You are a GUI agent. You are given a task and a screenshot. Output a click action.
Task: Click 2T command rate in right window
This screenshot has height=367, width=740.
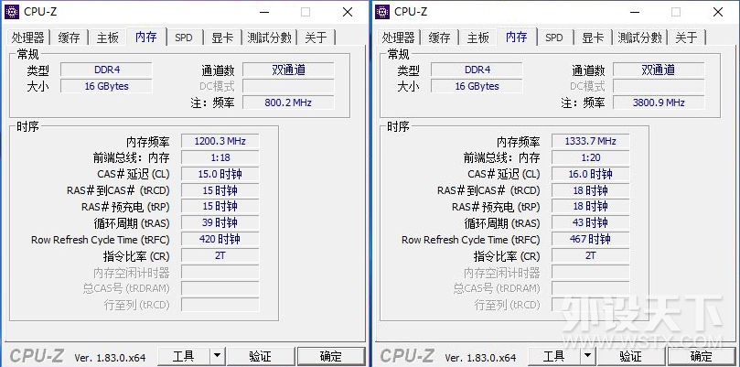[590, 256]
